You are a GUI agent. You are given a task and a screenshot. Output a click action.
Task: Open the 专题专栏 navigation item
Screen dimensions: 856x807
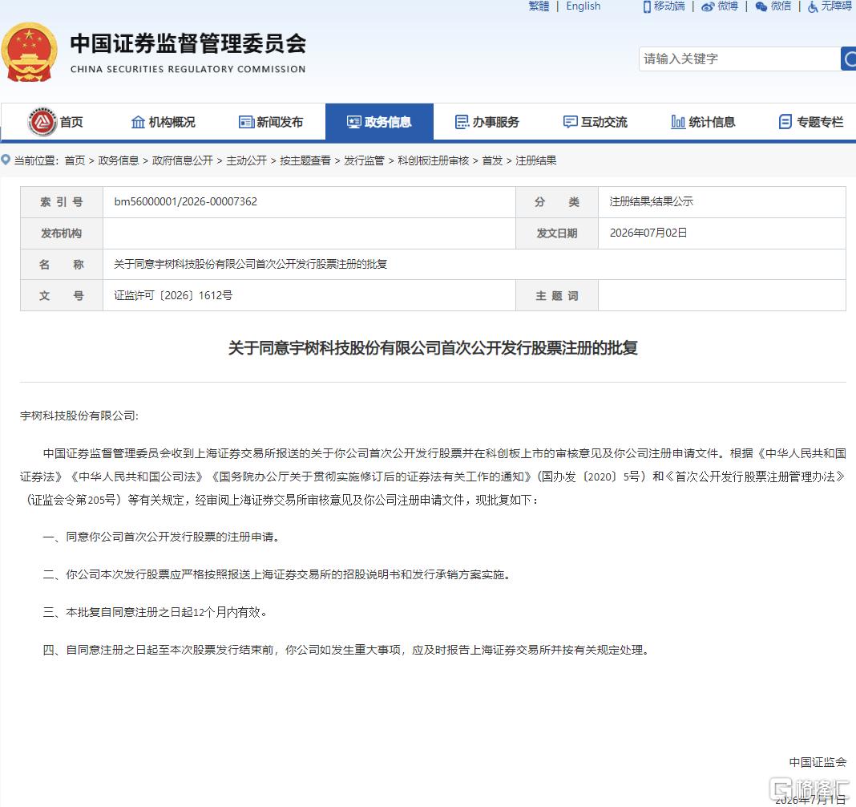(x=811, y=122)
